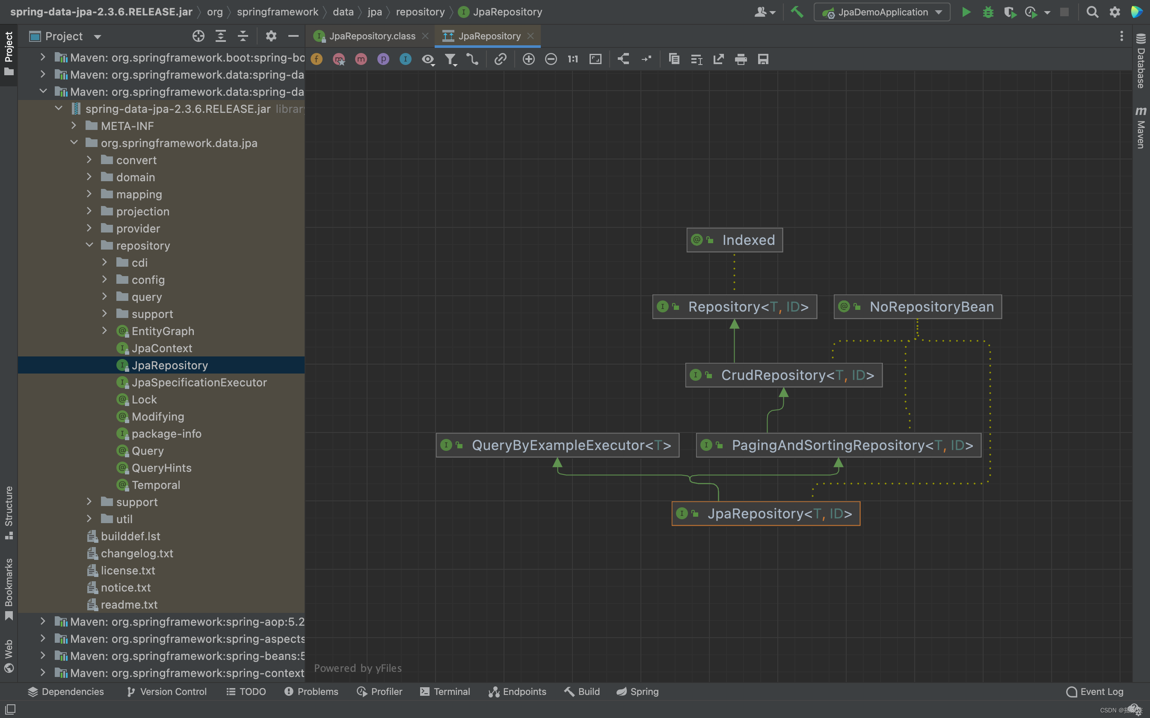Screen dimensions: 1150x718
Task: Expand the EntityGraph annotation node
Action: (104, 331)
